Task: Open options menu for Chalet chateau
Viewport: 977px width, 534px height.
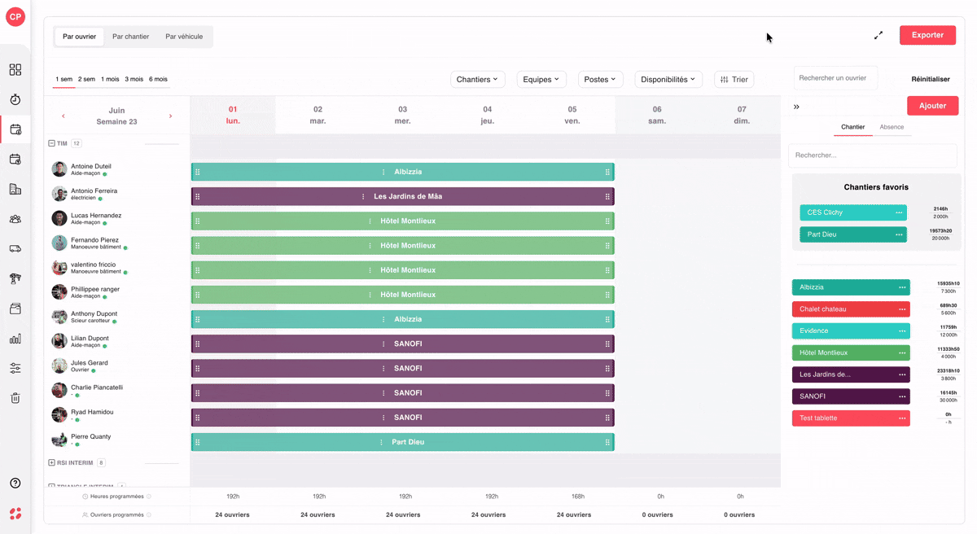Action: (902, 309)
